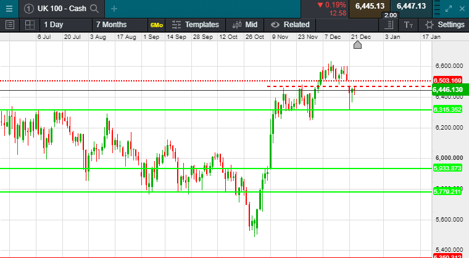This screenshot has width=469, height=258.
Task: Toggle the Related eye view
Action: pos(290,25)
